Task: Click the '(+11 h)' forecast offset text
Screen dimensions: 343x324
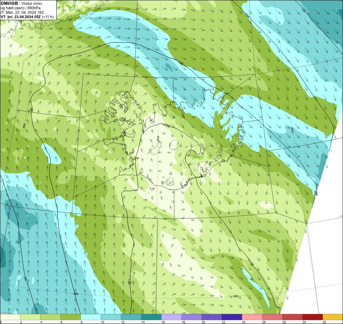Action: 48,17
